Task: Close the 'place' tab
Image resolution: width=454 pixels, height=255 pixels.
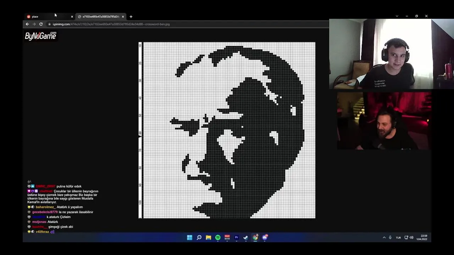Action: 72,17
